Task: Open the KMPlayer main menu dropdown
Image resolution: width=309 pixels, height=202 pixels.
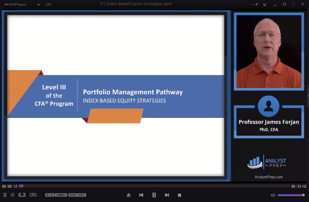Action: pos(17,4)
